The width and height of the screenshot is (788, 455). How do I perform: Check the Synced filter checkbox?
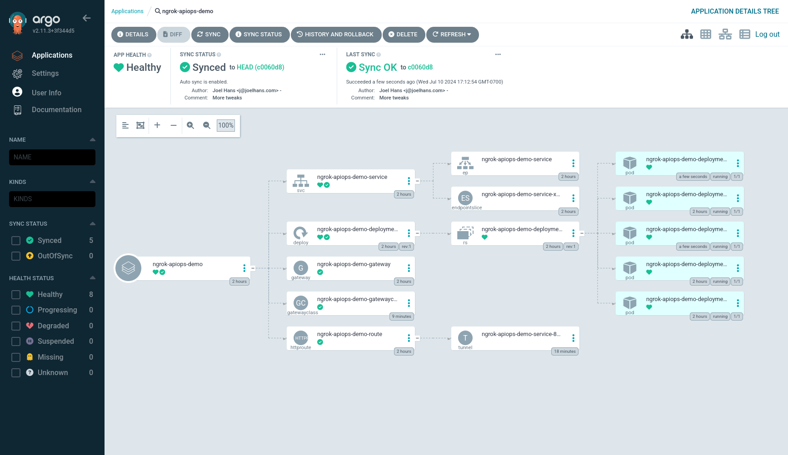click(x=15, y=240)
